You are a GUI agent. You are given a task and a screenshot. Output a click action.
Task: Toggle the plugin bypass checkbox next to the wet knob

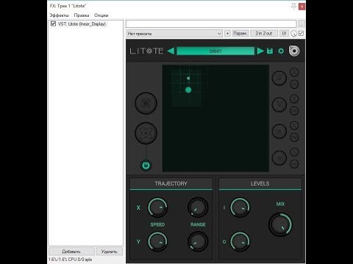point(301,34)
